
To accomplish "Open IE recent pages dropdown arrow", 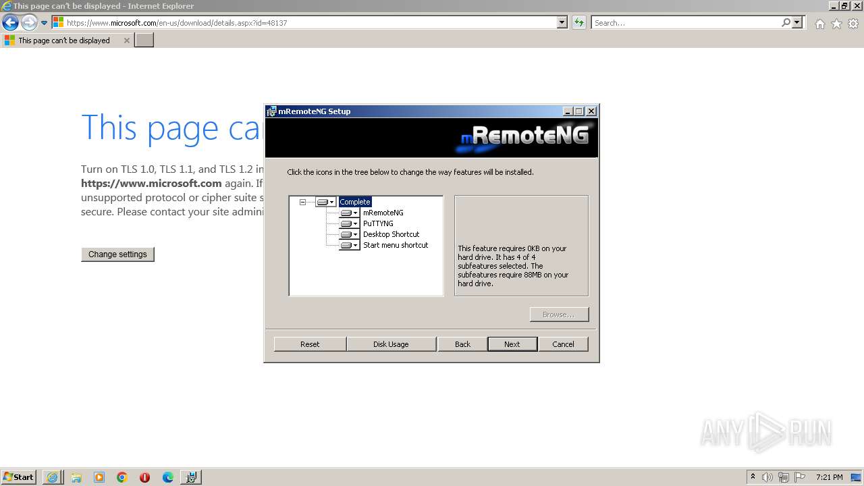I will pos(45,23).
